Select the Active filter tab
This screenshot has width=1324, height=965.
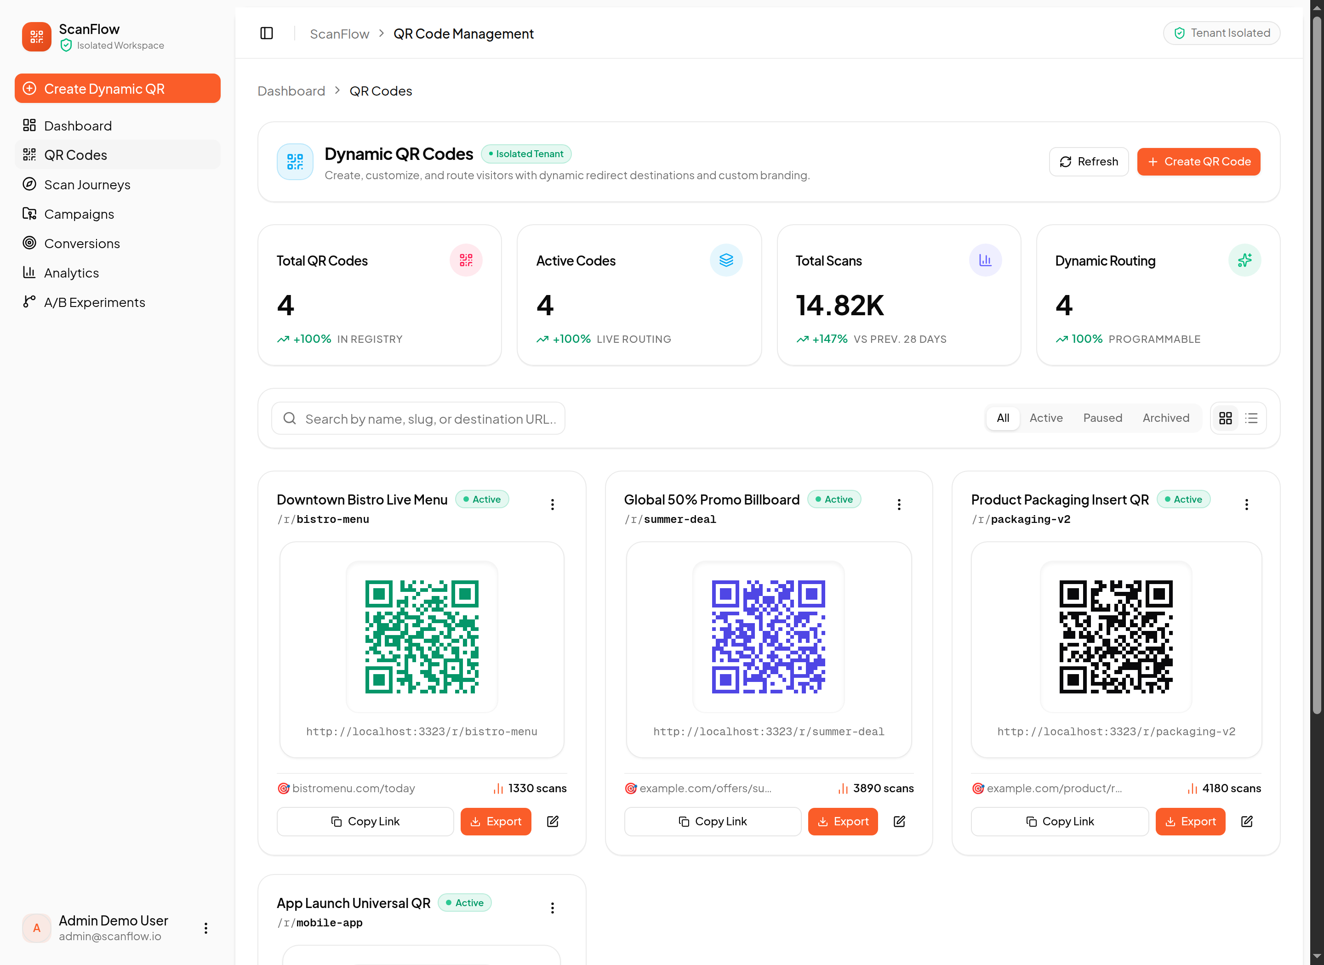(1046, 418)
